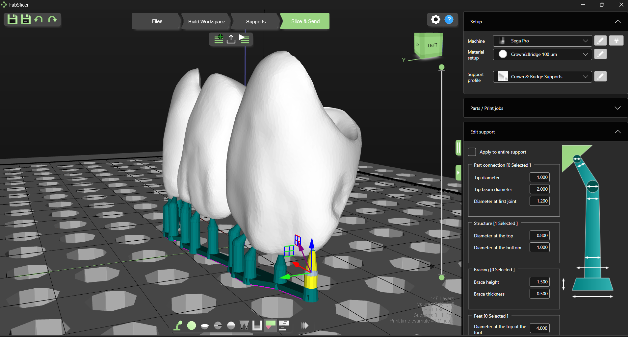Image resolution: width=628 pixels, height=337 pixels.
Task: Click the upload/export arrow icon
Action: (x=231, y=39)
